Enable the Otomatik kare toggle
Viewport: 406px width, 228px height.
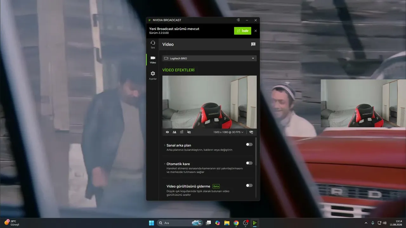[x=249, y=163]
